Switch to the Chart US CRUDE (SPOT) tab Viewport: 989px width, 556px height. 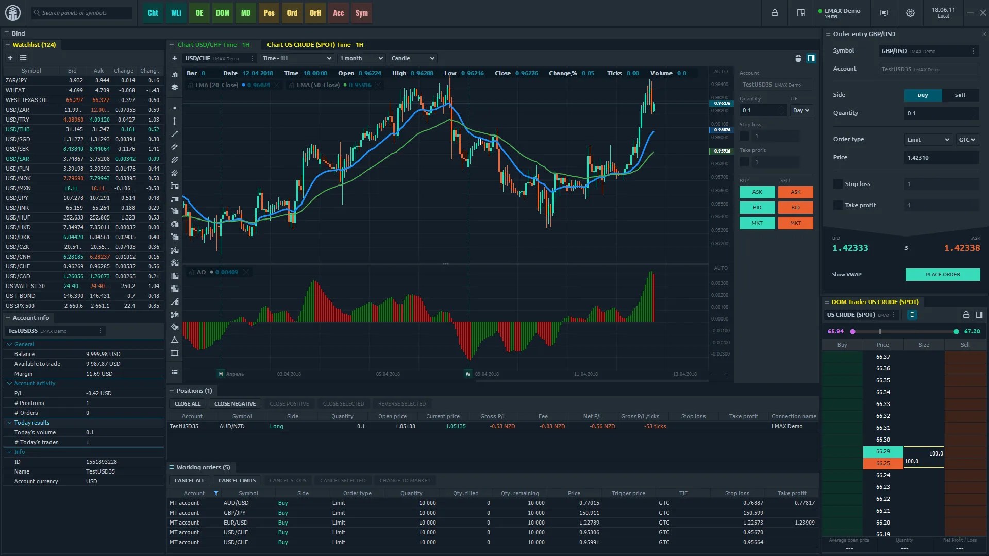pos(315,44)
